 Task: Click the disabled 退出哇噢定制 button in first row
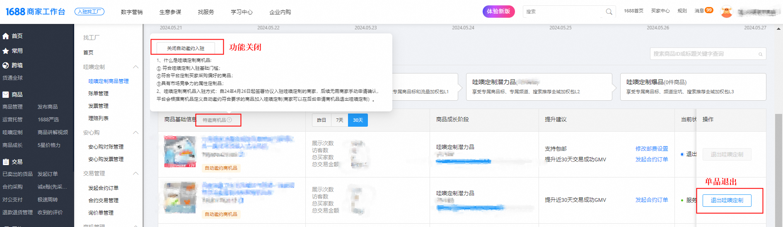pos(727,154)
